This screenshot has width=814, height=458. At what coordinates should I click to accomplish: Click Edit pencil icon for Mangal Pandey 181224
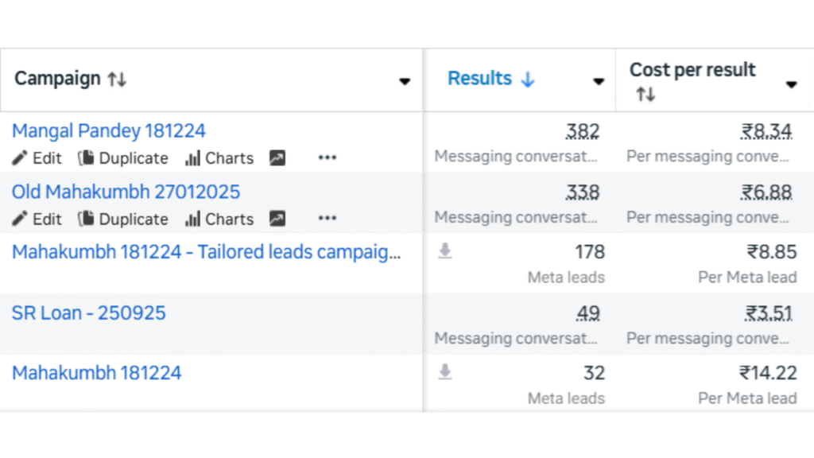(x=21, y=158)
